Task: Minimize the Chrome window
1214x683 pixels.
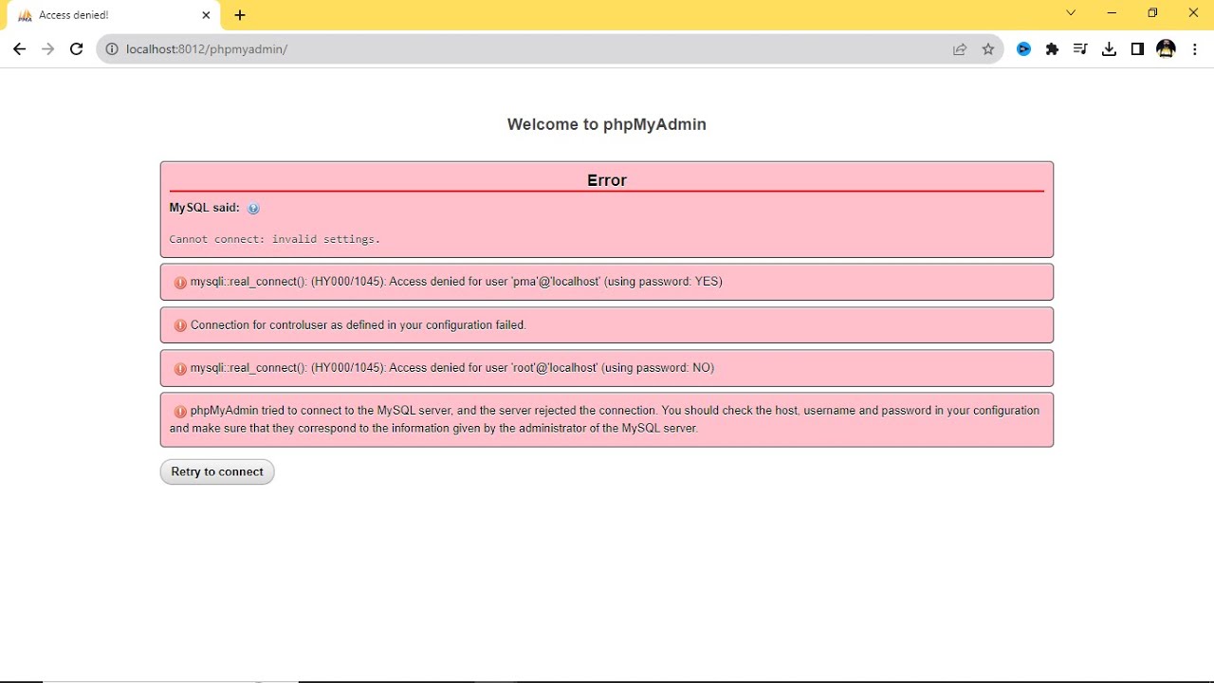Action: click(x=1112, y=13)
